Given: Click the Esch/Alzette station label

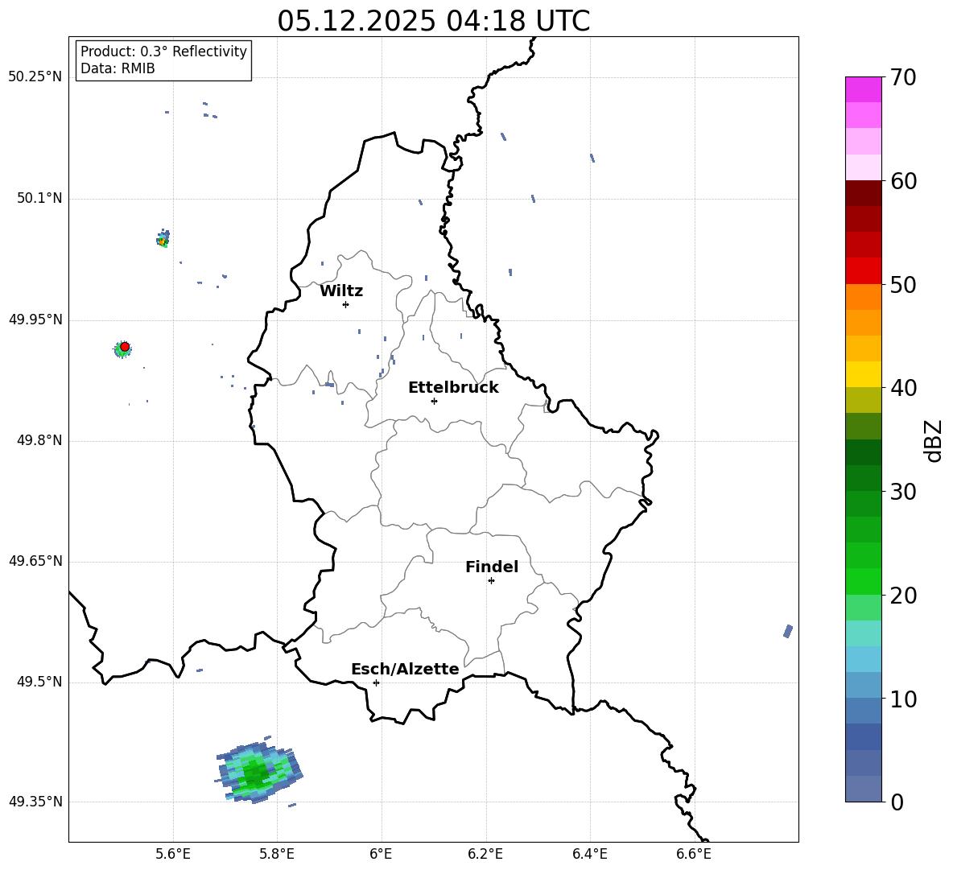Looking at the screenshot, I should (405, 669).
